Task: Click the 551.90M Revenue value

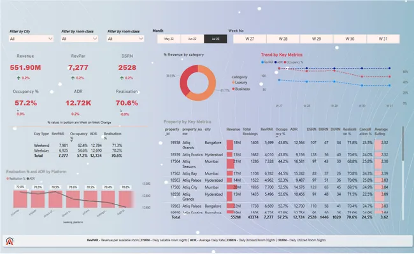Action: 25,68
